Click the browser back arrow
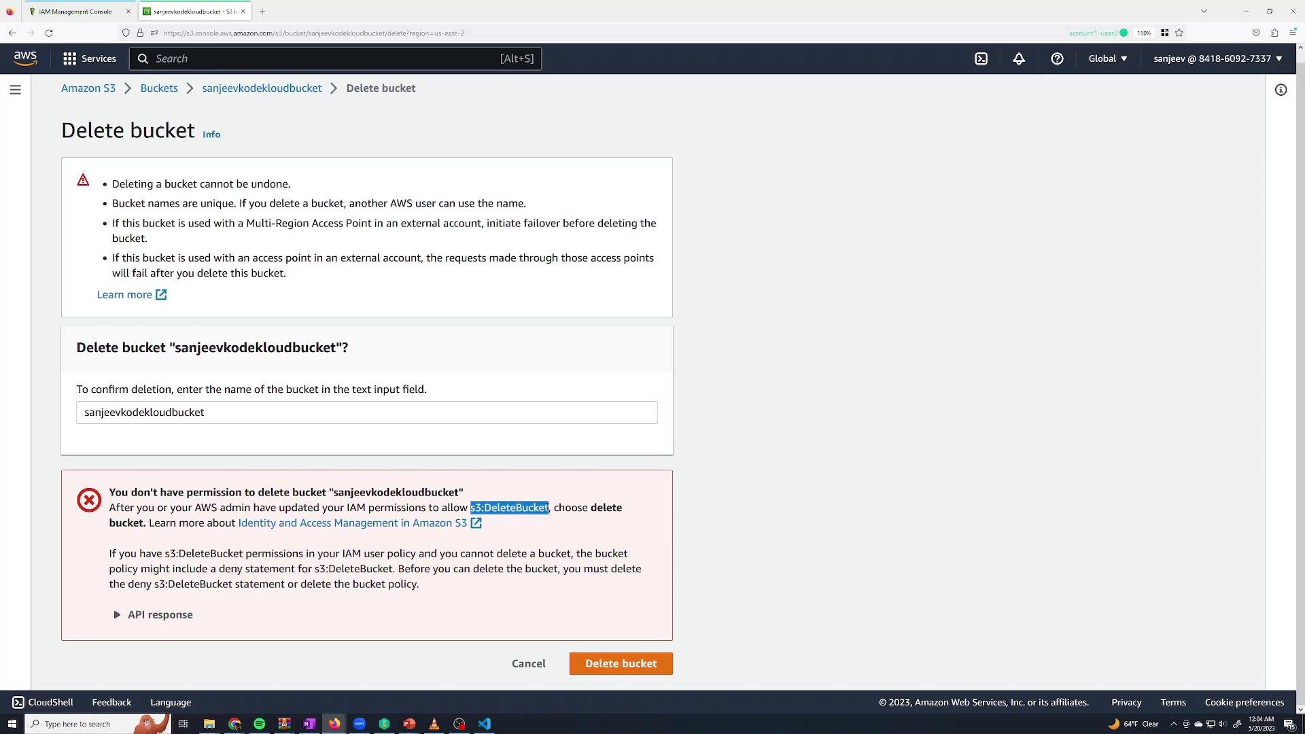 pyautogui.click(x=12, y=33)
